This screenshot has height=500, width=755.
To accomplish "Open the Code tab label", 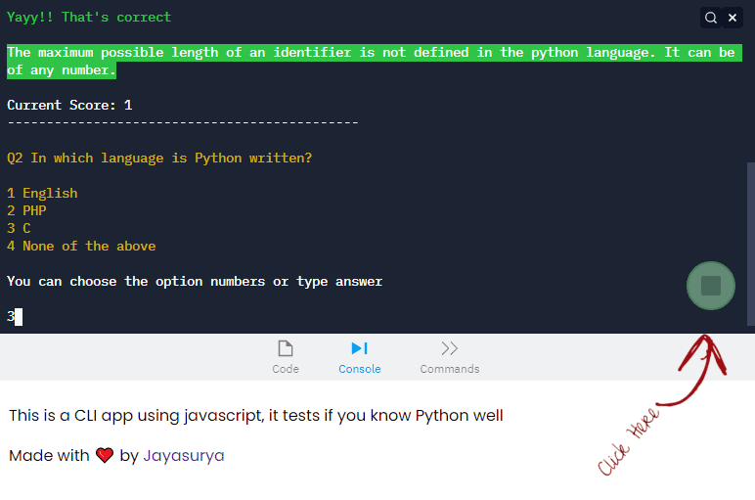I will pos(286,369).
